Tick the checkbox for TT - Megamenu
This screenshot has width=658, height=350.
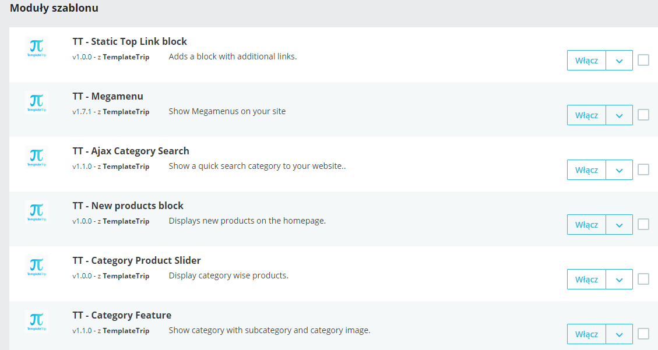(x=643, y=115)
